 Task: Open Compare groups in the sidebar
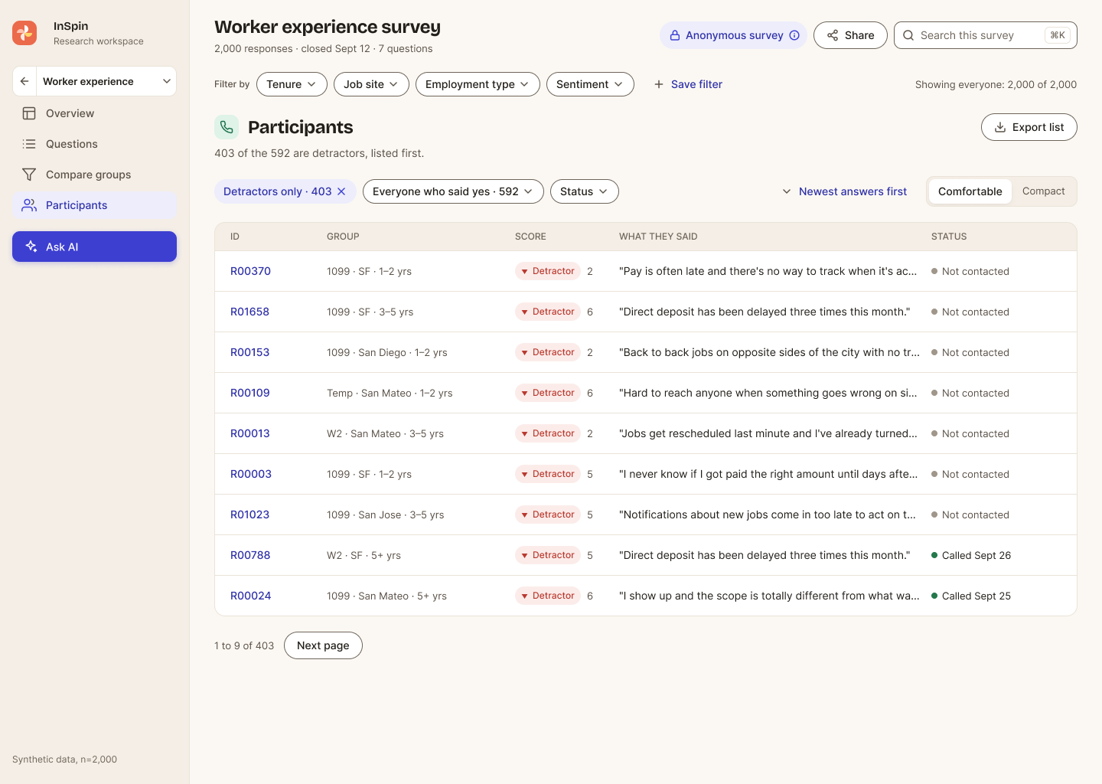point(95,175)
